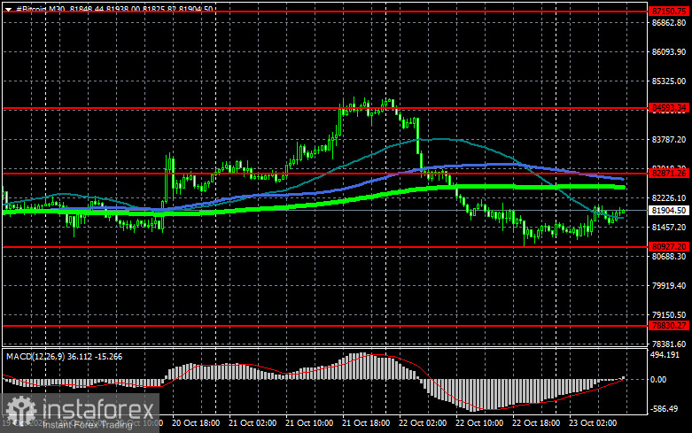Select the 87150.75 red level label
The width and height of the screenshot is (692, 433).
point(669,12)
